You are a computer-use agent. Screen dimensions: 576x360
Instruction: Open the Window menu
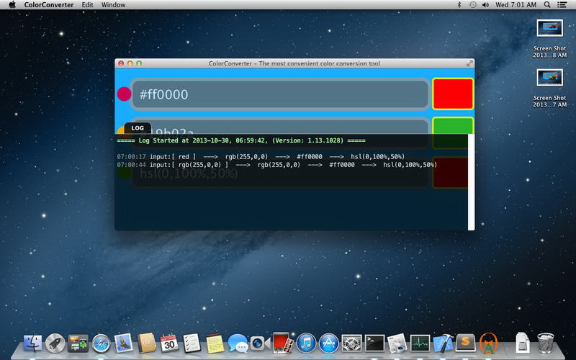pos(113,5)
